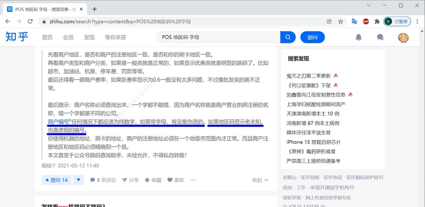Screen dimensions: 425x207
Task: Open footer link 知乎隐私保护指引
Action: [x=365, y=177]
